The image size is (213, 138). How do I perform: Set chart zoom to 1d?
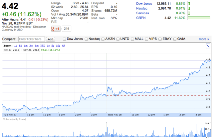click(16, 46)
